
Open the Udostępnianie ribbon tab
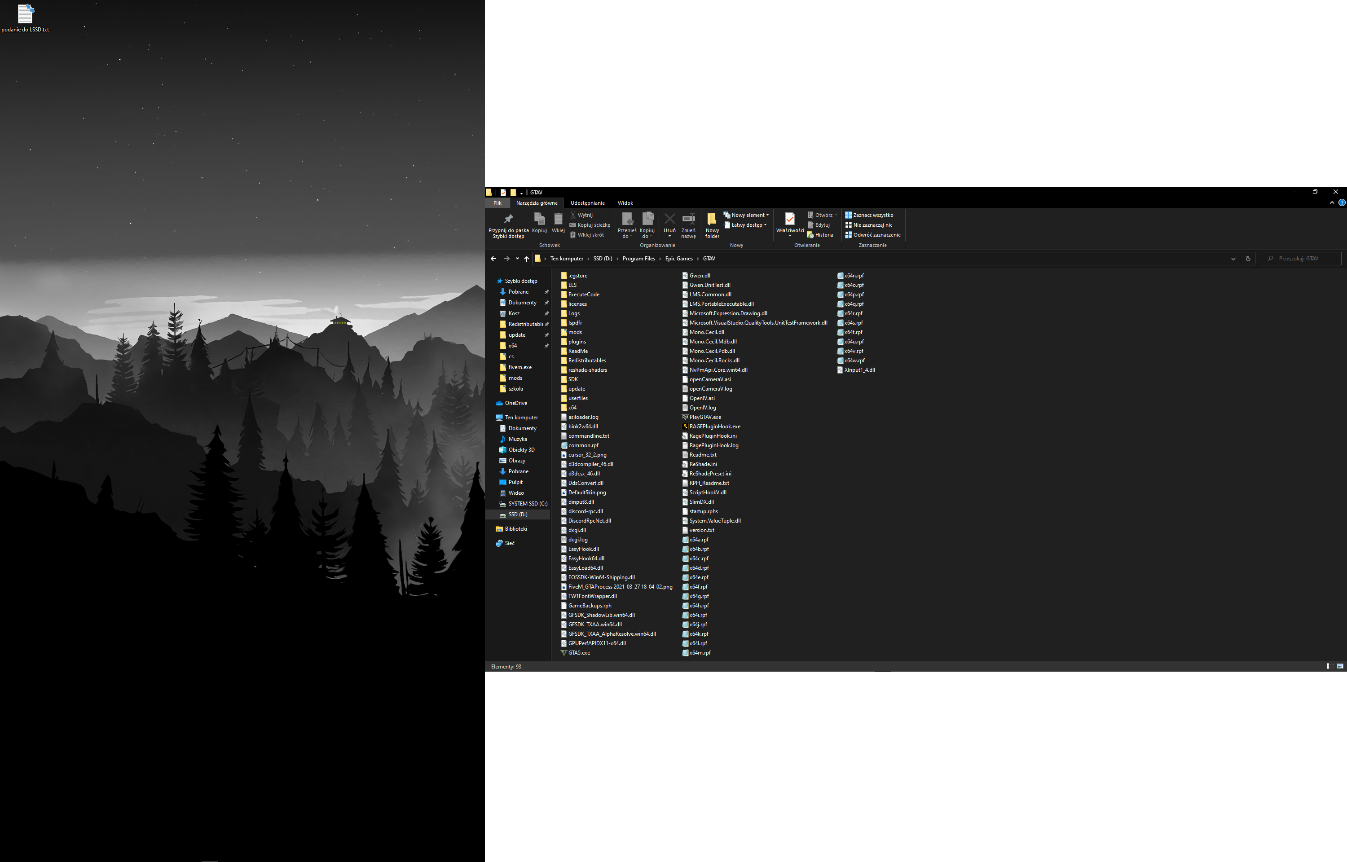[587, 202]
